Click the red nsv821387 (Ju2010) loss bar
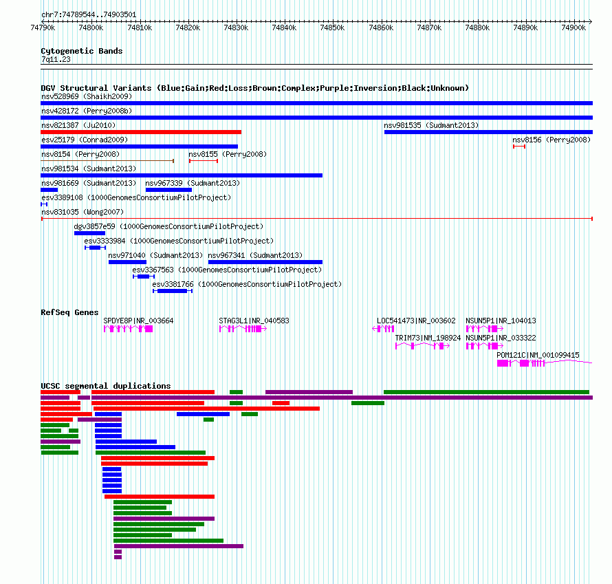Viewport: 612px width, 584px height. pyautogui.click(x=141, y=132)
